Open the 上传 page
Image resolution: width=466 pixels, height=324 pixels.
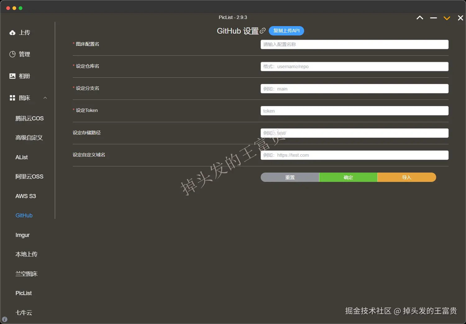point(25,33)
